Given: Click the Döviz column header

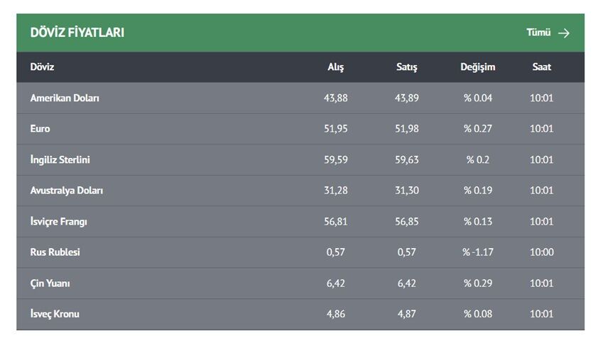Looking at the screenshot, I should point(43,67).
